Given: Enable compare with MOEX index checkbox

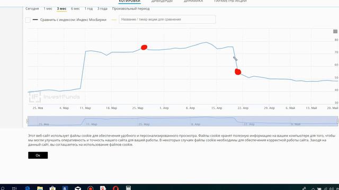Looking at the screenshot, I should tap(28, 20).
